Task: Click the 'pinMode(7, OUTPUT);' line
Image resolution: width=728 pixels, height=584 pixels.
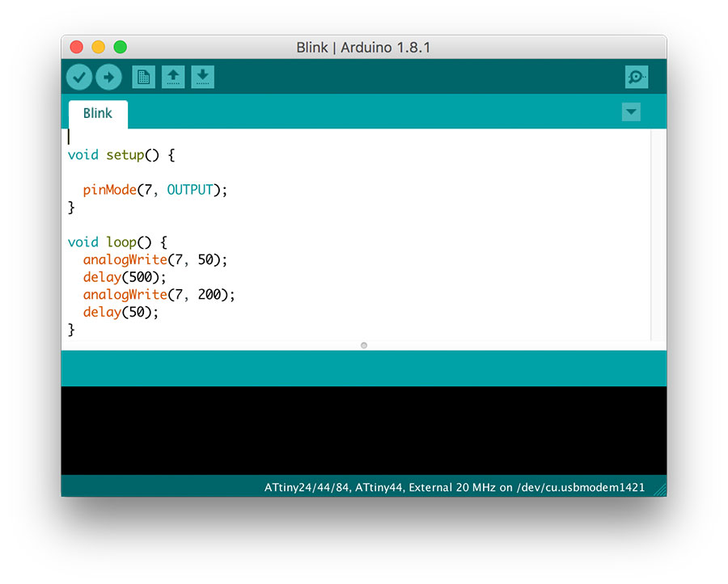Action: tap(155, 190)
